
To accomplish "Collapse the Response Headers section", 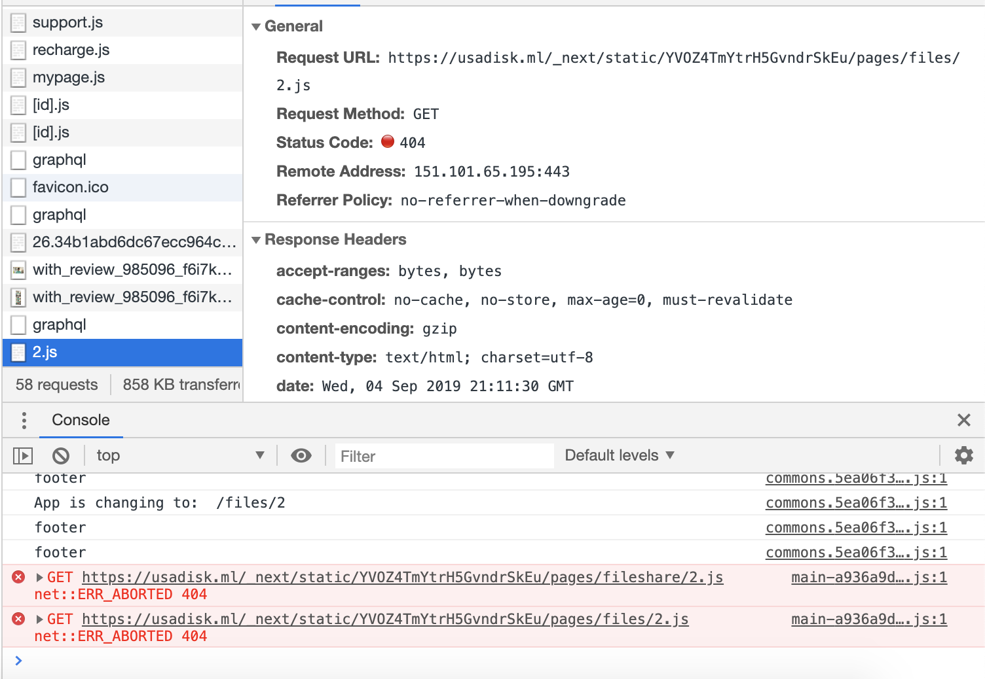I will point(256,239).
